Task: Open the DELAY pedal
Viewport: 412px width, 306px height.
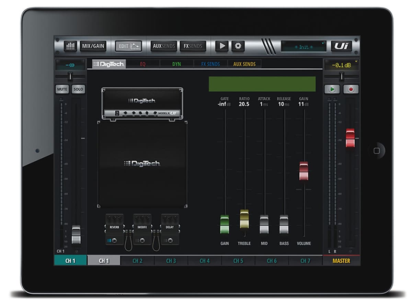Action: tap(170, 229)
